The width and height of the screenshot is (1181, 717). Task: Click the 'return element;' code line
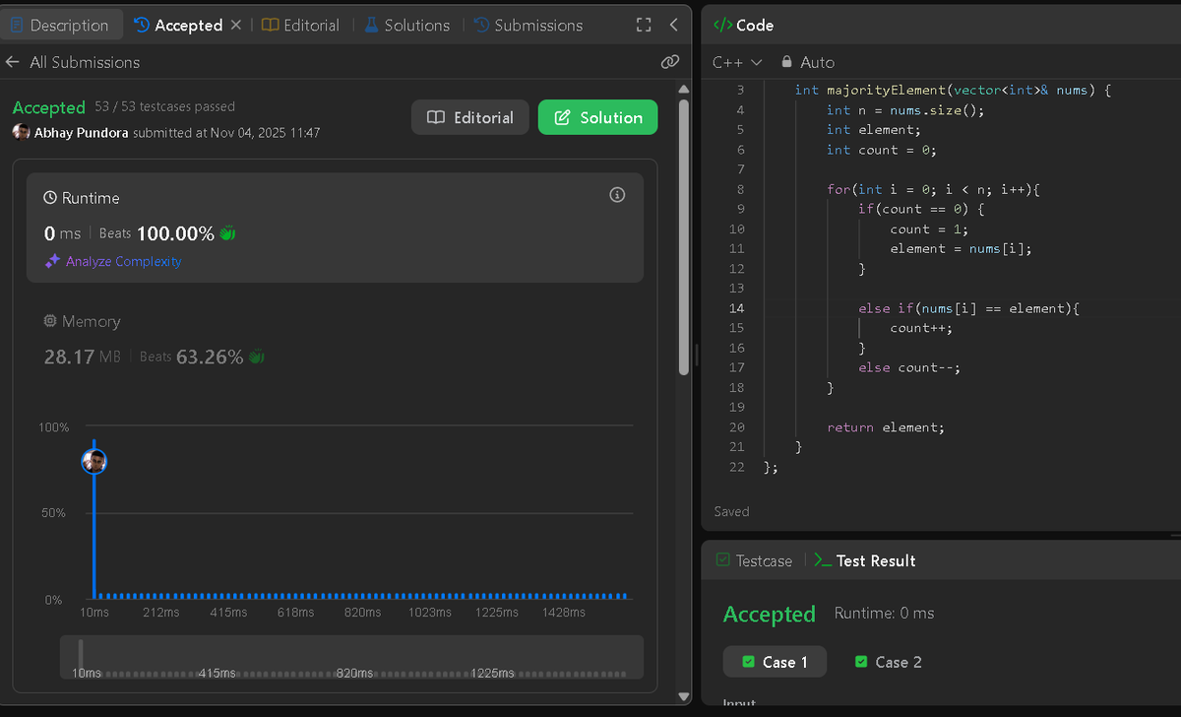[886, 427]
